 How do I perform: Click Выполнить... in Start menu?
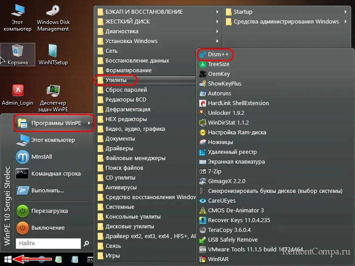tap(54, 191)
